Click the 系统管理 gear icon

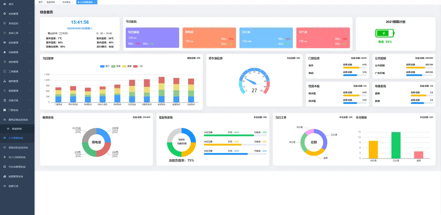point(4,14)
